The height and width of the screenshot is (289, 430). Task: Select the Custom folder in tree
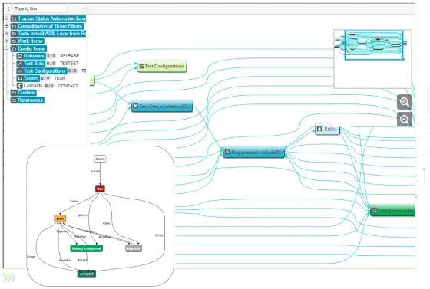[x=24, y=93]
